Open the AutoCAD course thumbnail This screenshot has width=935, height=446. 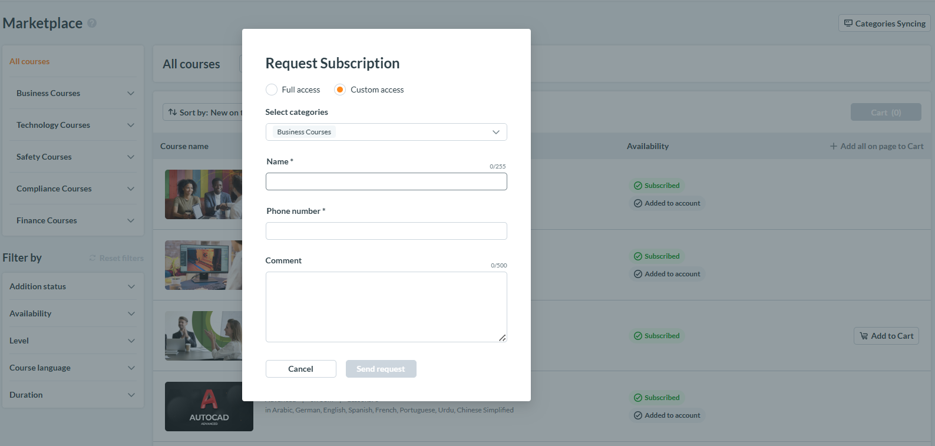click(209, 407)
